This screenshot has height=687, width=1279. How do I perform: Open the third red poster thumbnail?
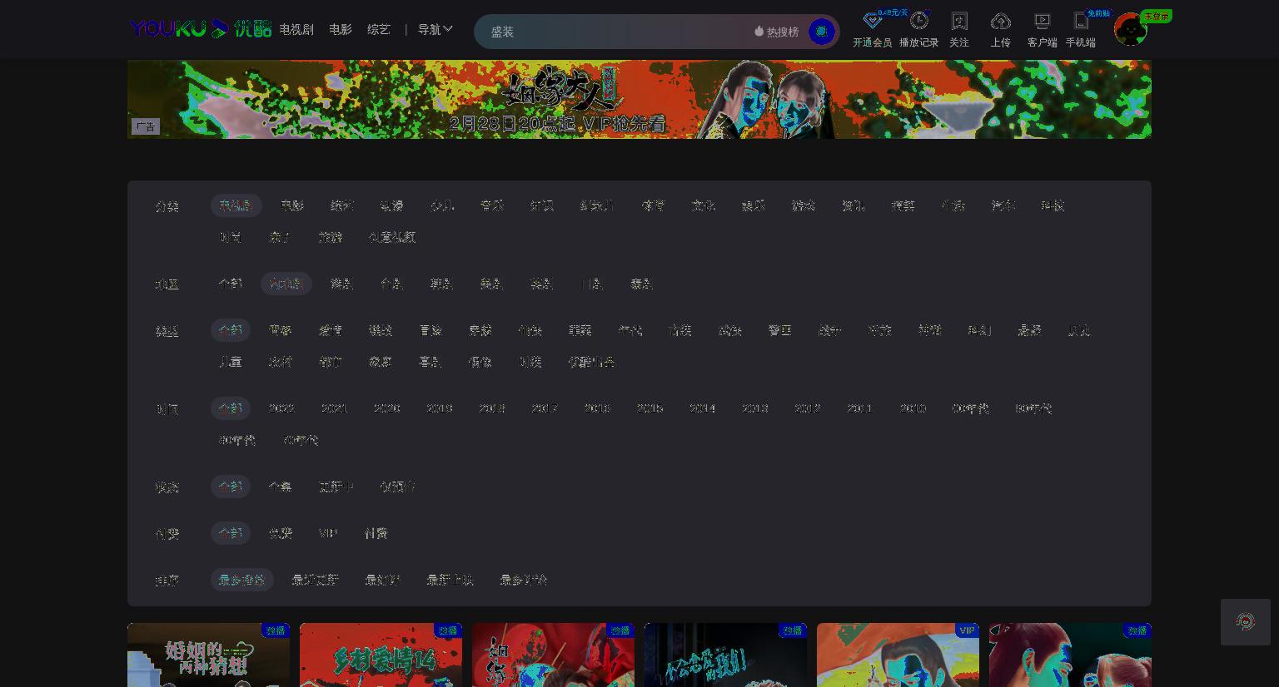pos(553,655)
